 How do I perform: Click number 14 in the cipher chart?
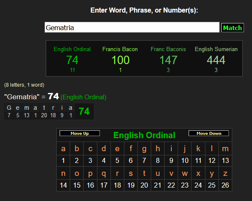63,185
